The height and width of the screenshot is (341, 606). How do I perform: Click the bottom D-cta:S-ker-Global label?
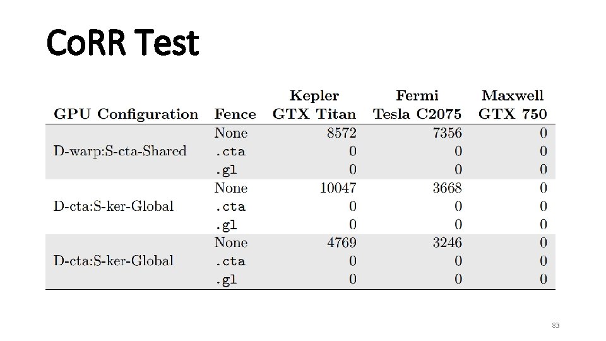[x=113, y=261]
